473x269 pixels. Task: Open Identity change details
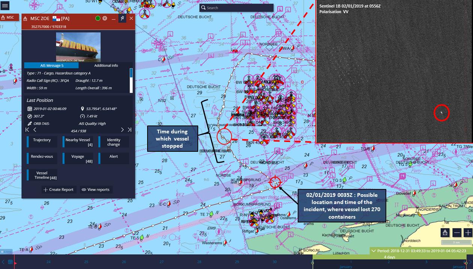(114, 142)
